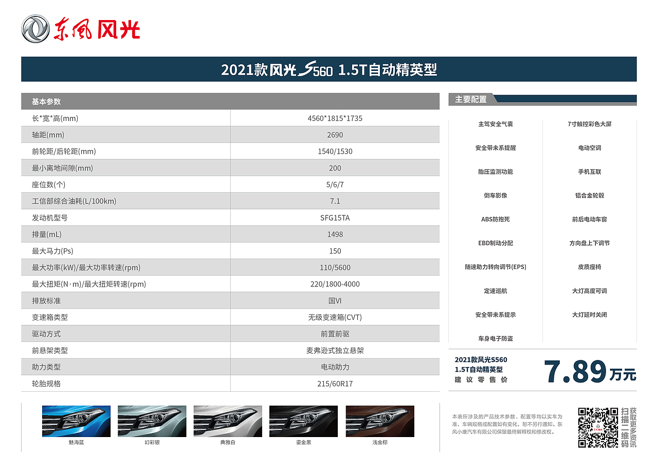Click the 轮胎规格 row label
658x472 pixels.
(46, 384)
